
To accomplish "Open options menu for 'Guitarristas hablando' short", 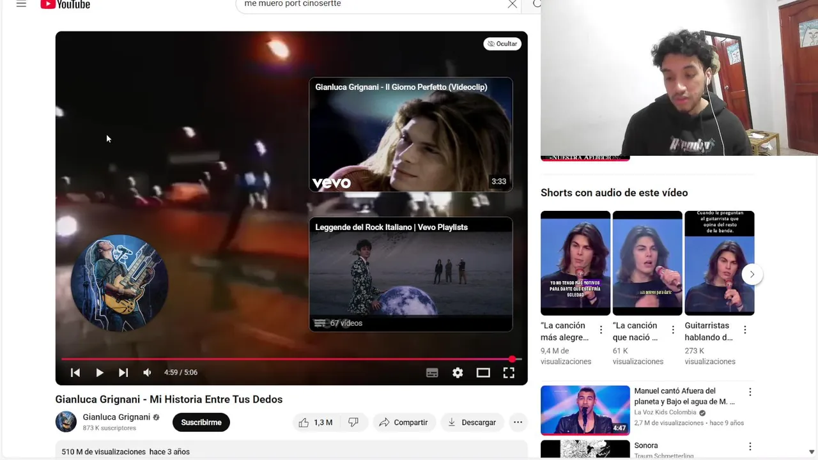I will coord(745,330).
